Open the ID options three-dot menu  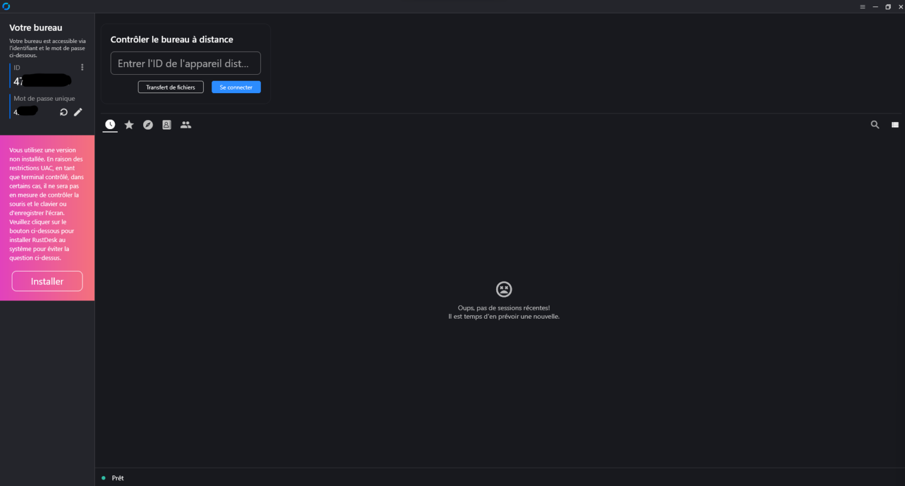click(82, 67)
